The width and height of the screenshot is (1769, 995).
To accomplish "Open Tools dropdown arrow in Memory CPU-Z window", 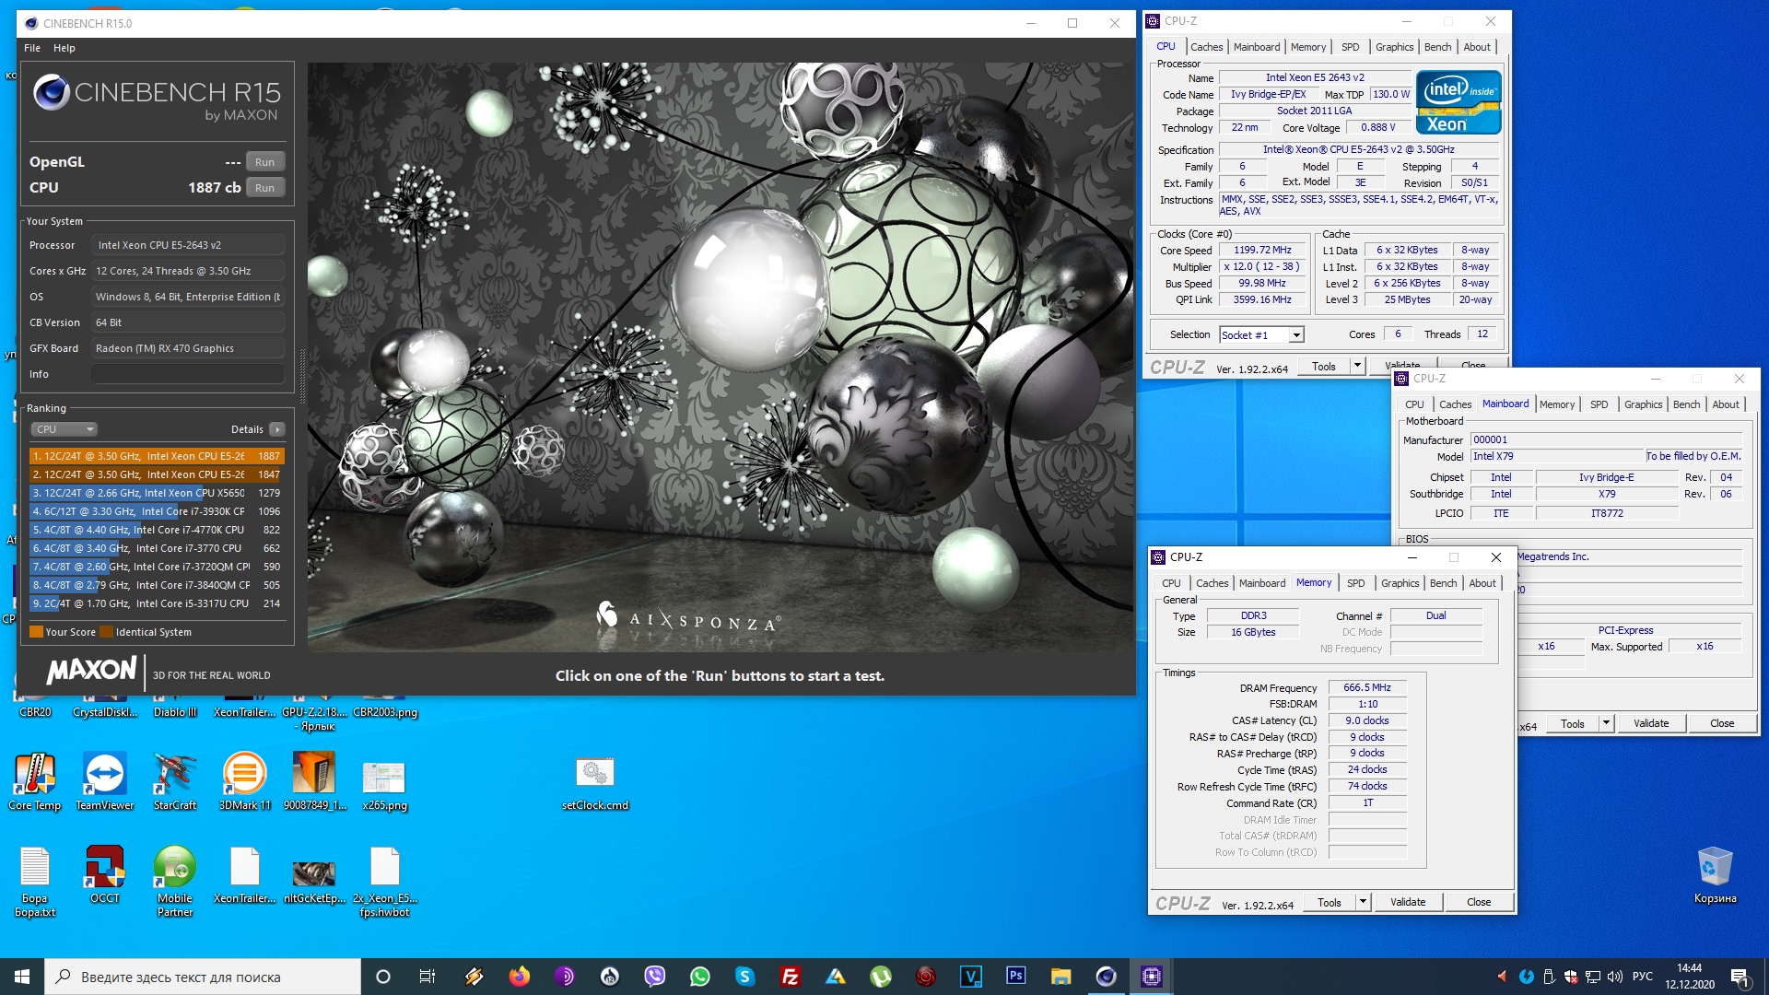I will pos(1363,902).
